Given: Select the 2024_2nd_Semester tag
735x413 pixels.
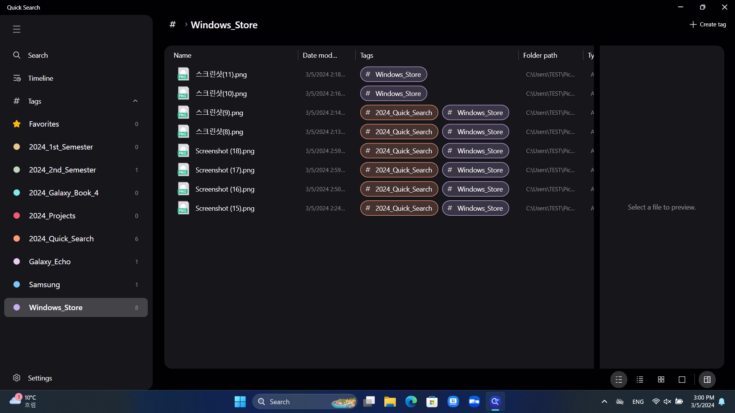Looking at the screenshot, I should 76,170.
